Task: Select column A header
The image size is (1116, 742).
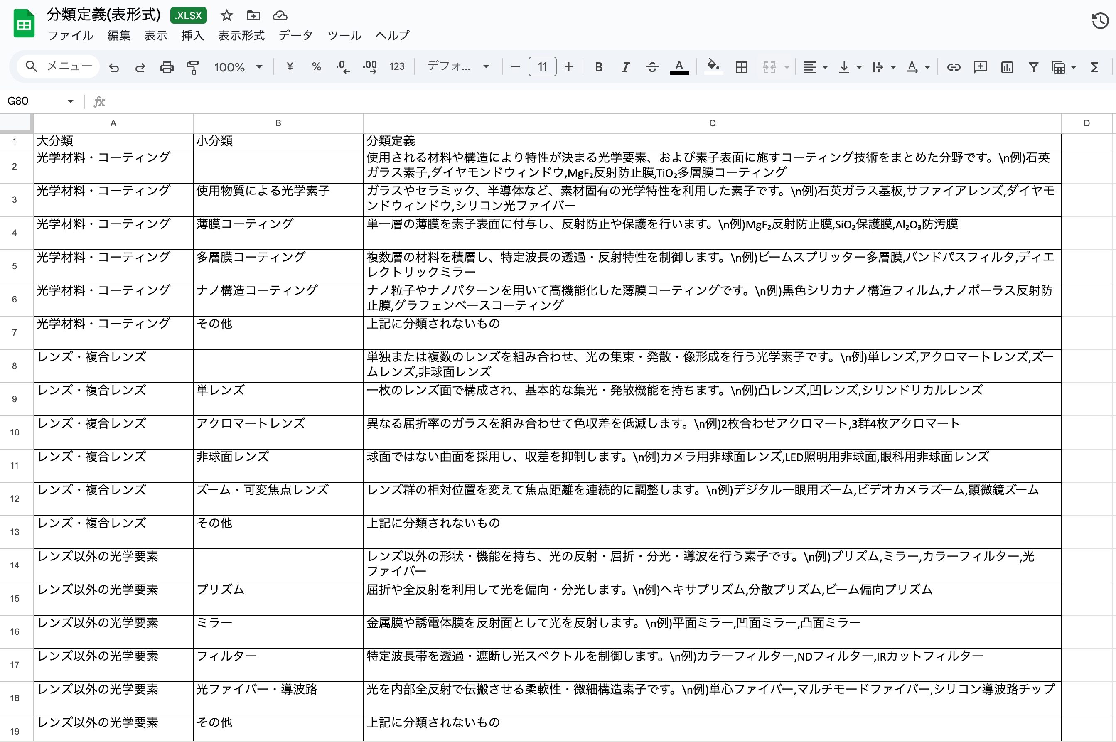Action: 113,123
